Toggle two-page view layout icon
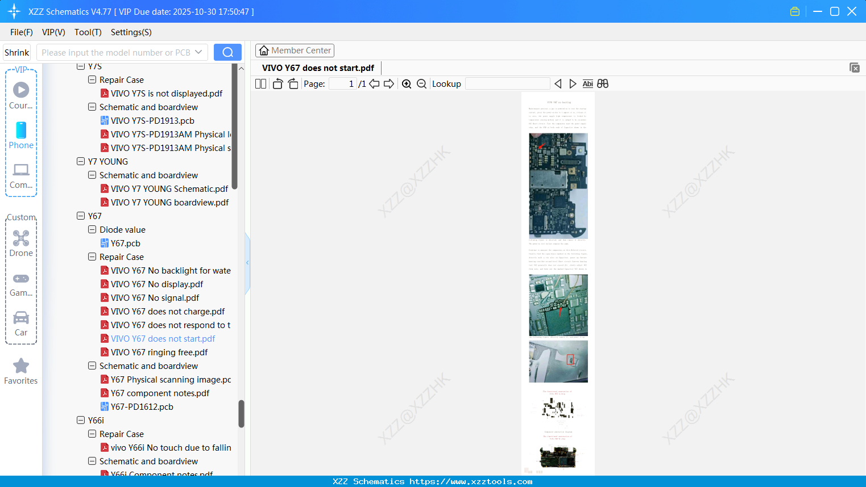 click(260, 84)
